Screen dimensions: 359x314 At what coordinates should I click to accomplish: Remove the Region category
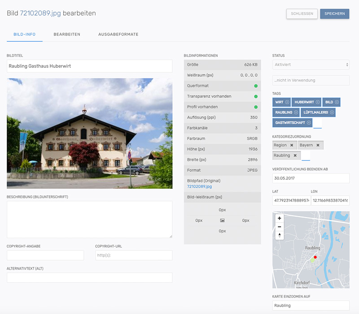[x=291, y=145]
